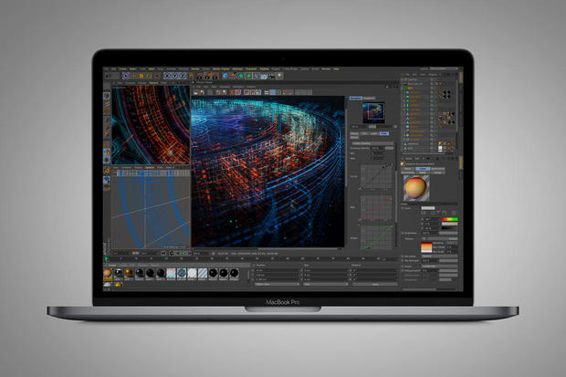
Task: Select the highlighted Color tab in material attributes
Action: pyautogui.click(x=423, y=169)
